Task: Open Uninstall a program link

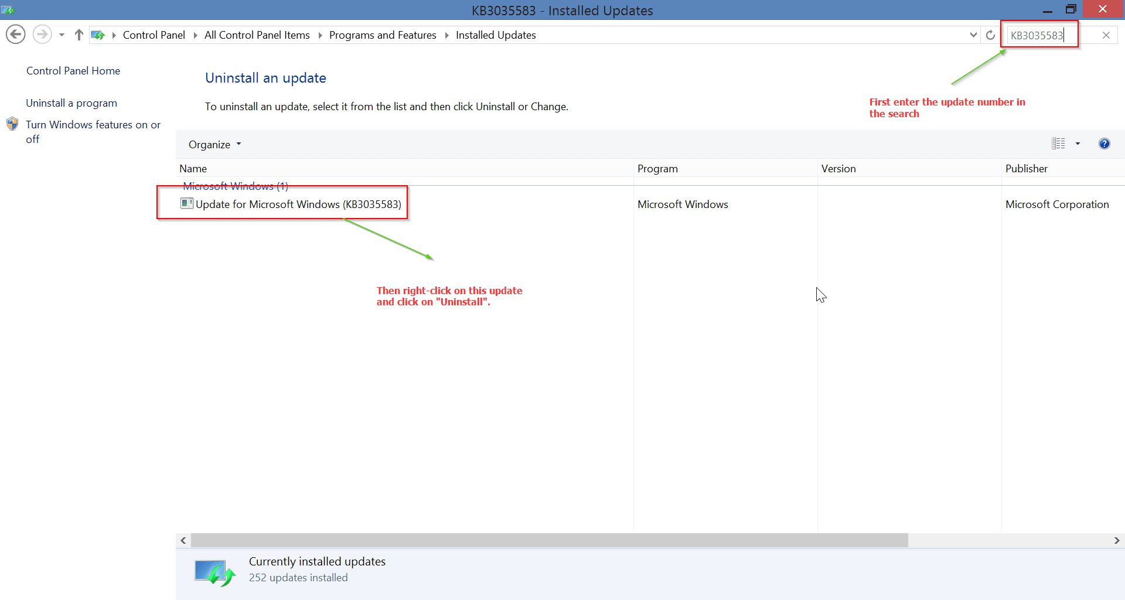Action: click(71, 103)
